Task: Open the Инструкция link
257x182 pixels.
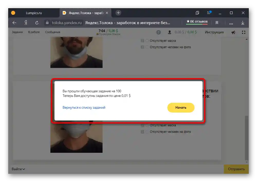Action: [x=214, y=32]
